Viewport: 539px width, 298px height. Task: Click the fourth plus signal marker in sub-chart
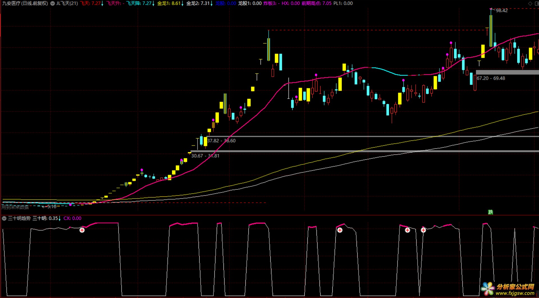pyautogui.click(x=423, y=230)
